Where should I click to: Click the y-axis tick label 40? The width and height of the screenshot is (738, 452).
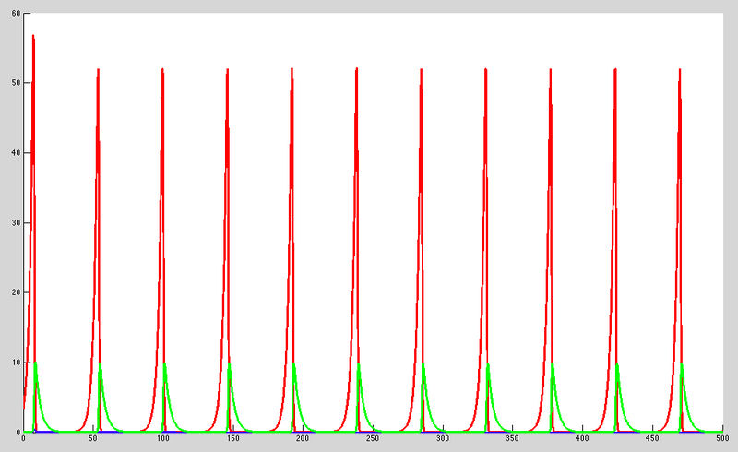click(x=17, y=153)
